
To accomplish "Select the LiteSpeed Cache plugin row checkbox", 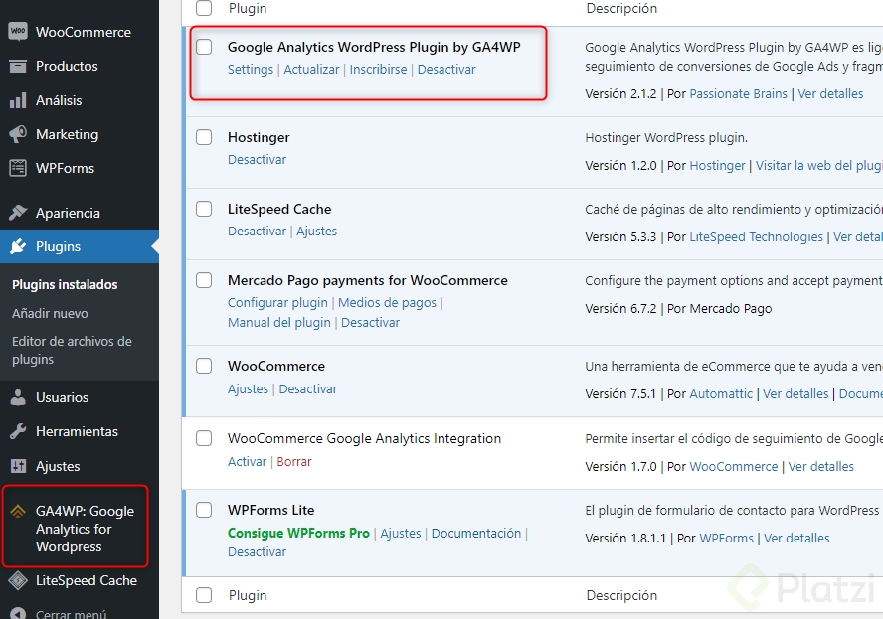I will coord(204,209).
